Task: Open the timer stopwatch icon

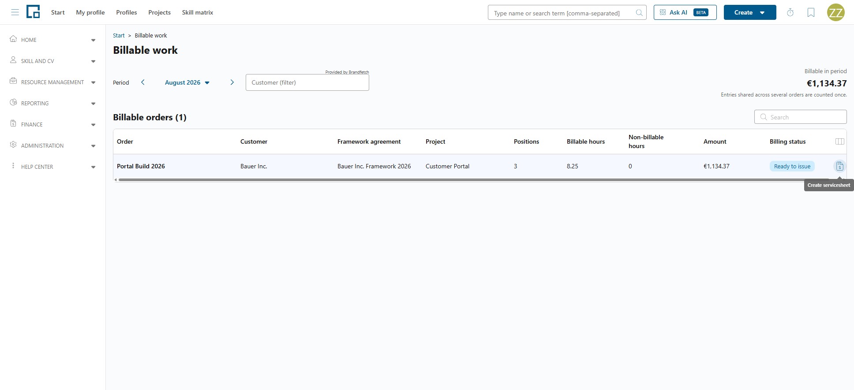Action: (790, 12)
